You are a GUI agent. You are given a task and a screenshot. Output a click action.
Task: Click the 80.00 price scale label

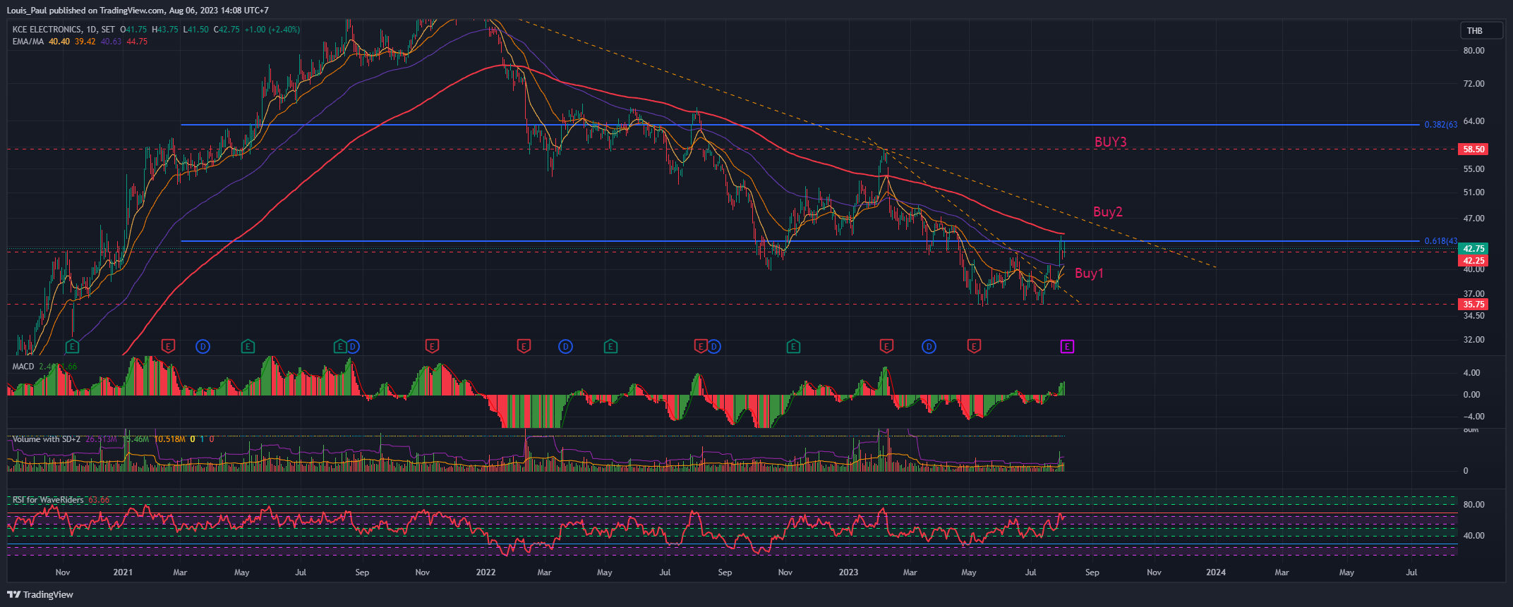[x=1473, y=51]
